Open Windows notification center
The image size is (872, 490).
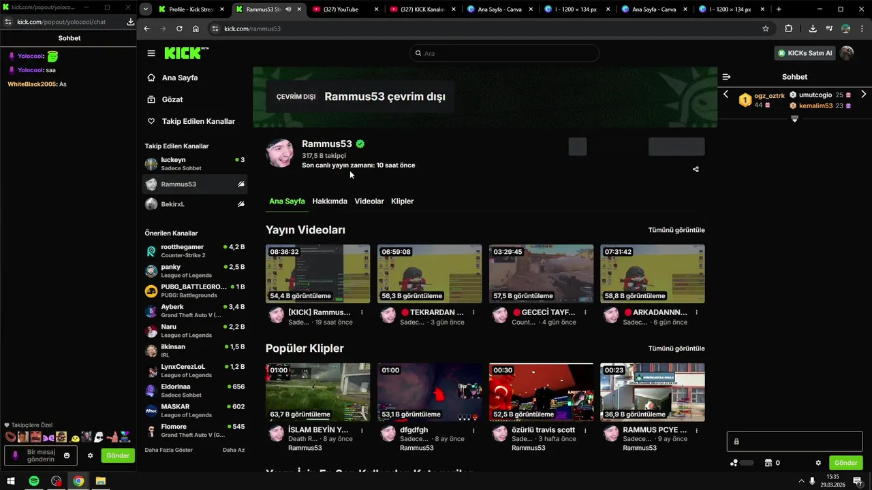point(858,481)
